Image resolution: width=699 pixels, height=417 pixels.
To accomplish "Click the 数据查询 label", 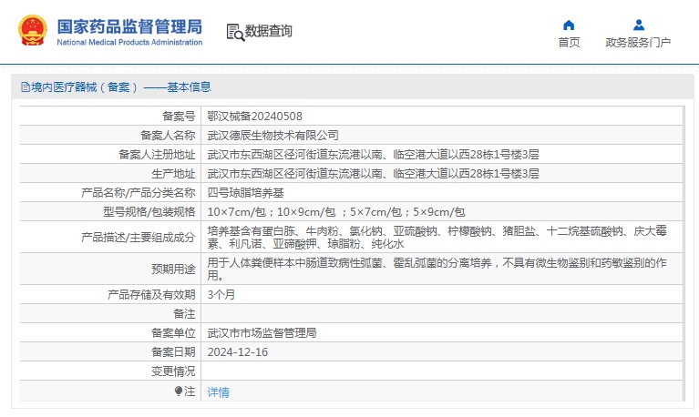I will pyautogui.click(x=268, y=31).
